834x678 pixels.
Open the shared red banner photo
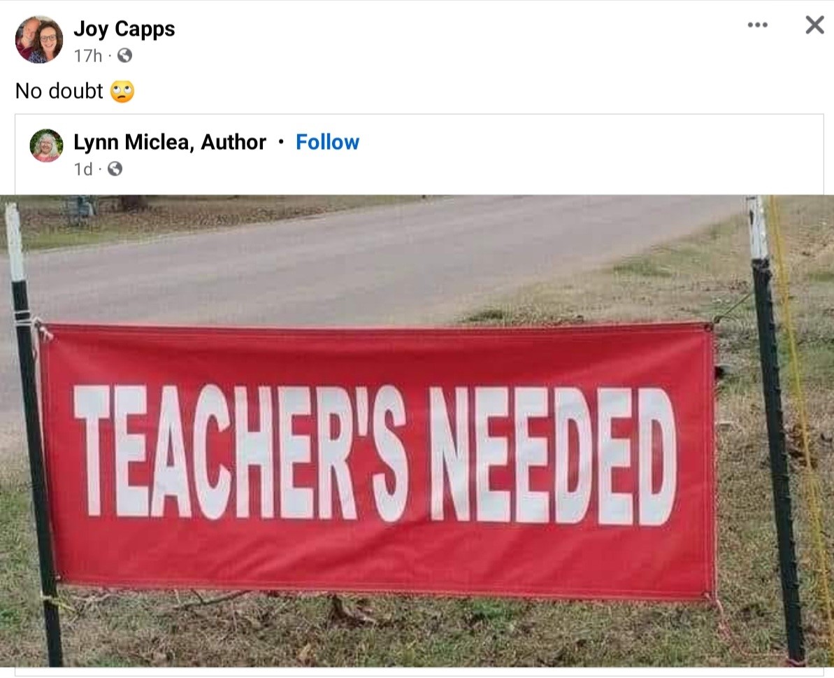coord(417,431)
